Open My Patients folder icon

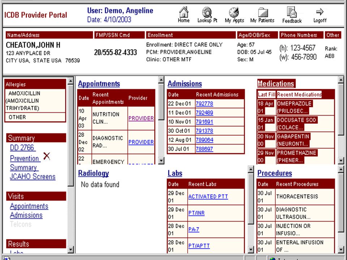click(263, 12)
